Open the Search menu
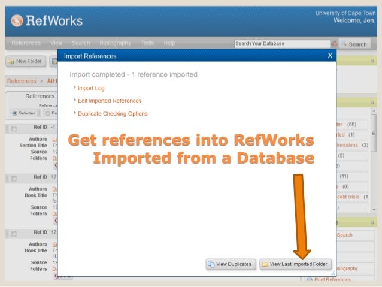 coord(81,43)
